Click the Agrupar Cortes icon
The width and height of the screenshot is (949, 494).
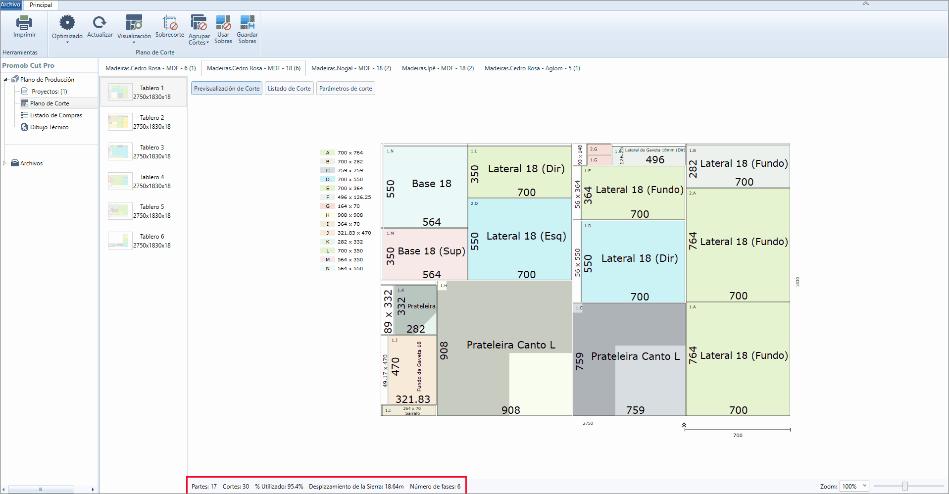pyautogui.click(x=199, y=23)
